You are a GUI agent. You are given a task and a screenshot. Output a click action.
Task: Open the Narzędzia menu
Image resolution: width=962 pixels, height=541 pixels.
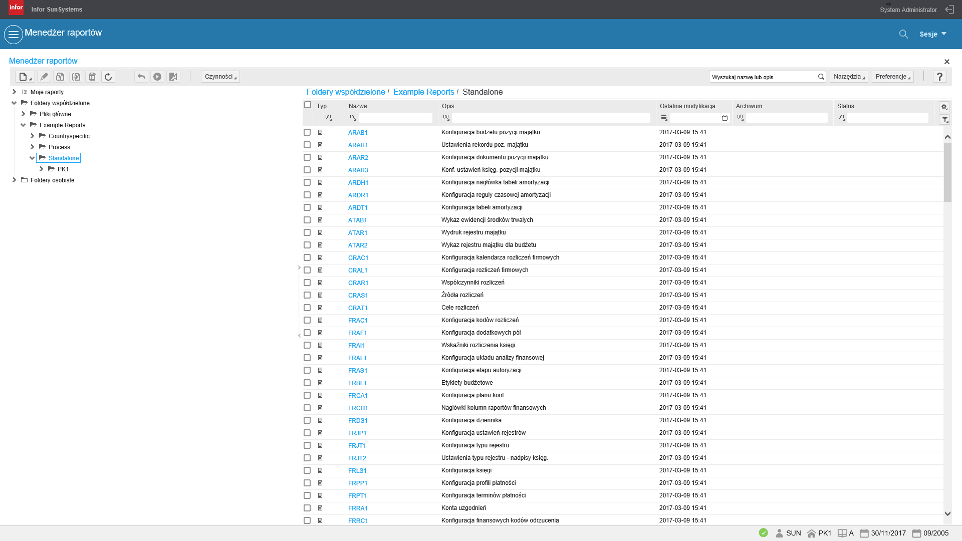[849, 77]
